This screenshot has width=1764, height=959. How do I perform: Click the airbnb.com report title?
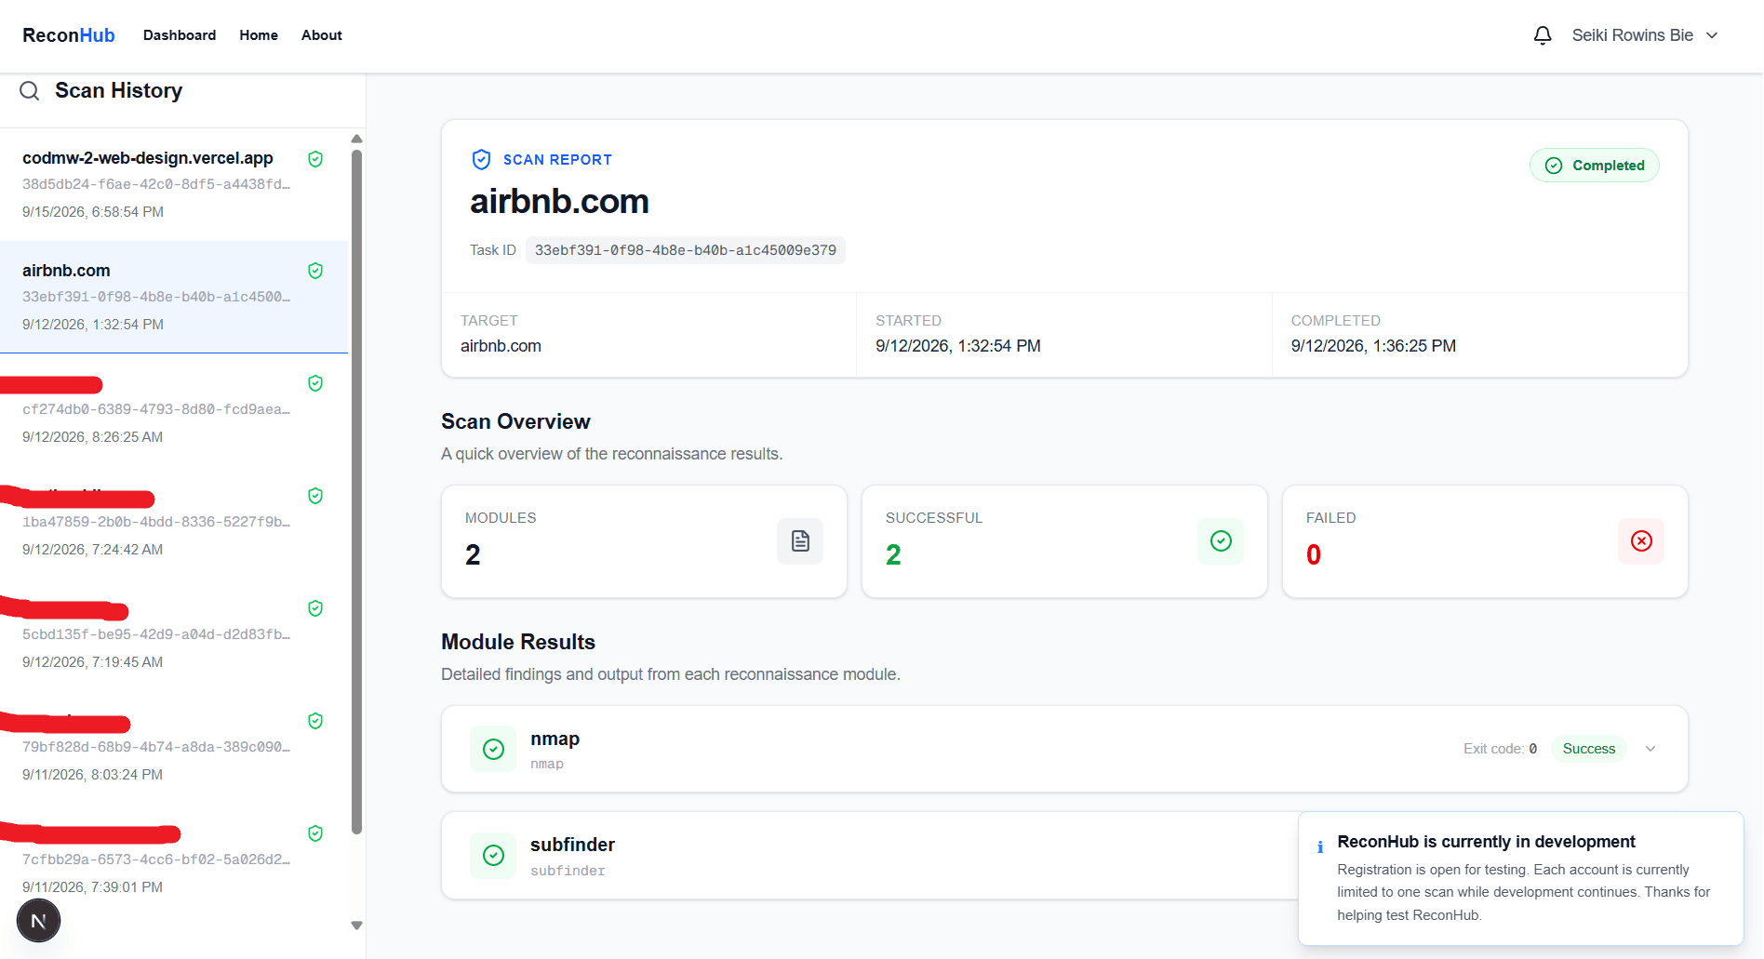click(559, 202)
